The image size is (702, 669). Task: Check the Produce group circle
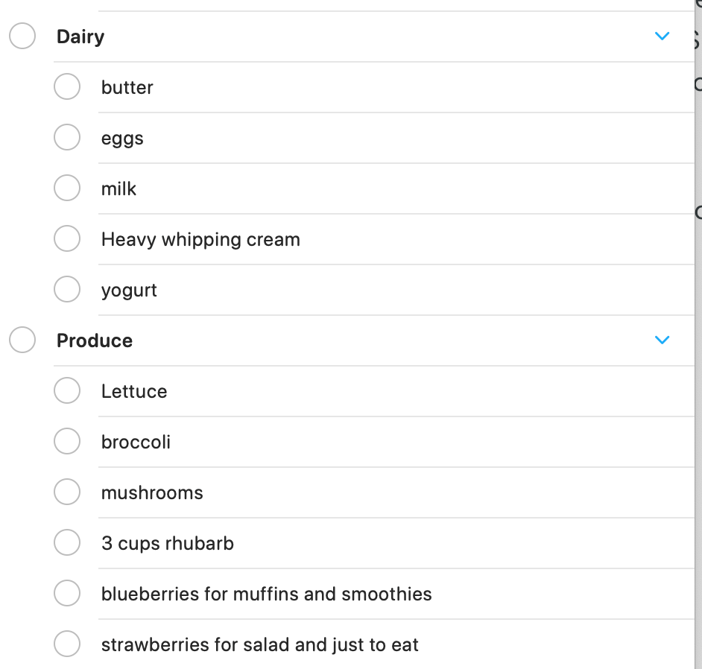pyautogui.click(x=22, y=340)
